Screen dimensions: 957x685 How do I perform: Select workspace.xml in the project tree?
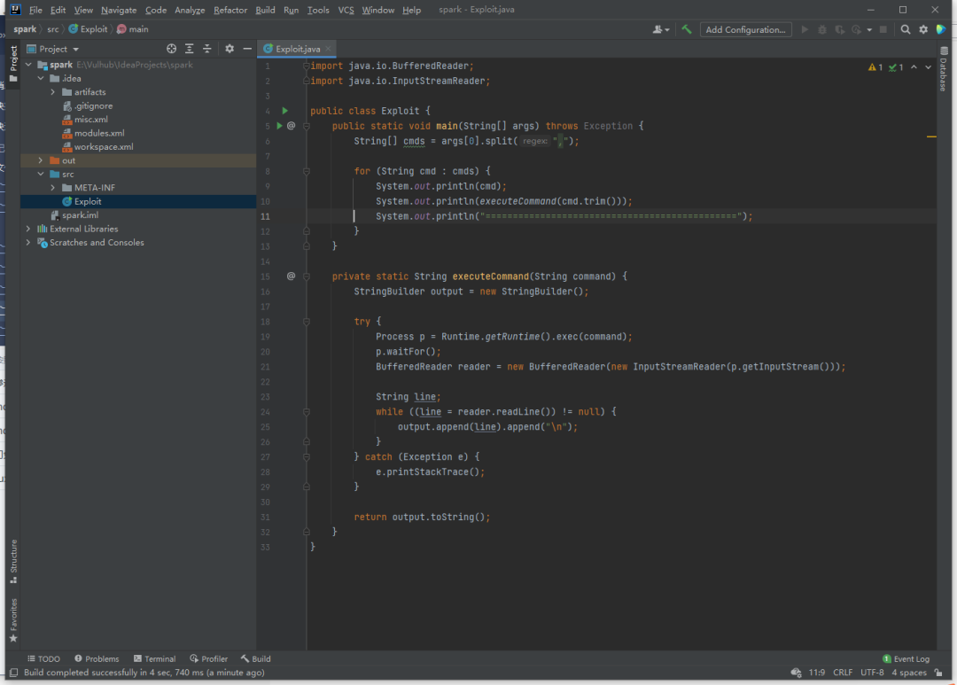[x=103, y=147]
